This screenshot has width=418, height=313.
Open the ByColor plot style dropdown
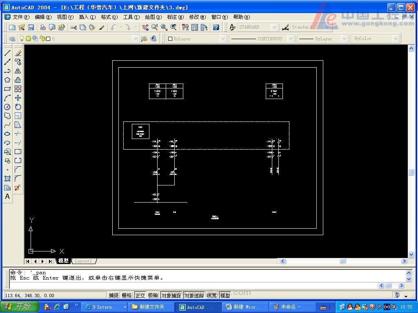[x=396, y=39]
